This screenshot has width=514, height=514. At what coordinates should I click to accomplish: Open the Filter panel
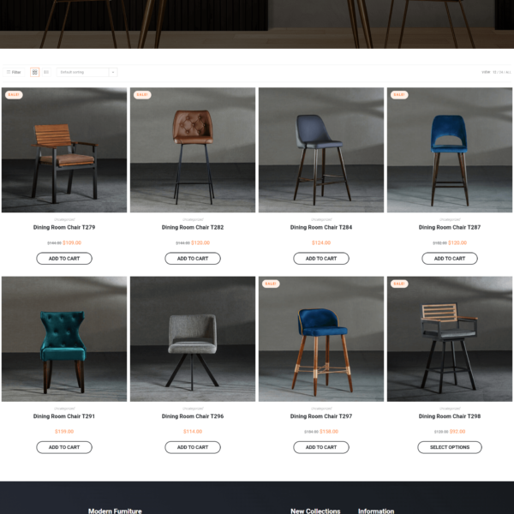pyautogui.click(x=14, y=72)
